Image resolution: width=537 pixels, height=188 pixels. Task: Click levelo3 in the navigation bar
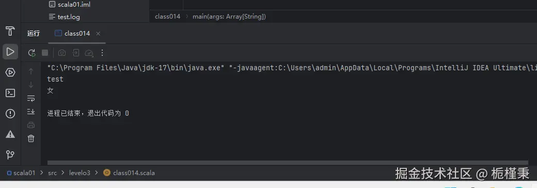[x=80, y=173]
